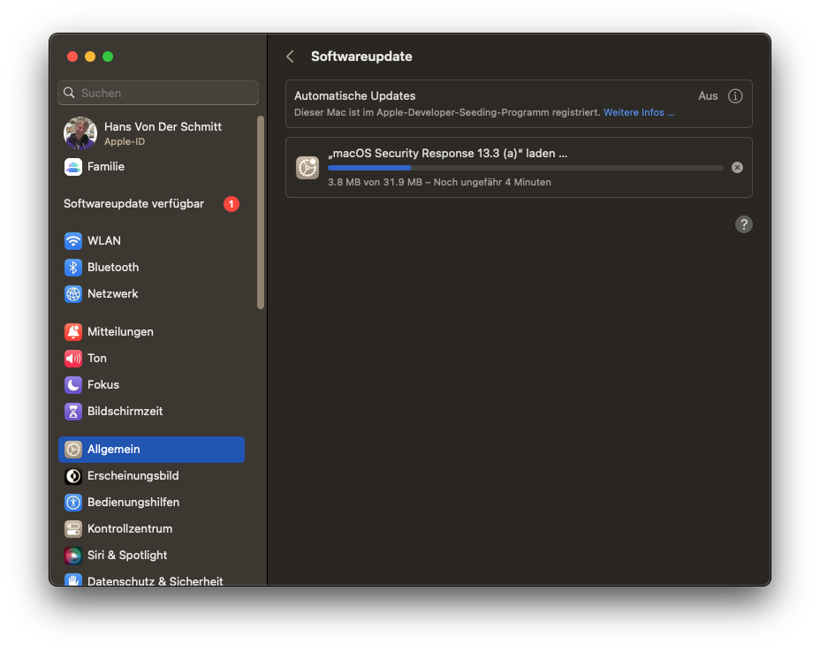Click the Ton speaker icon

[x=73, y=359]
